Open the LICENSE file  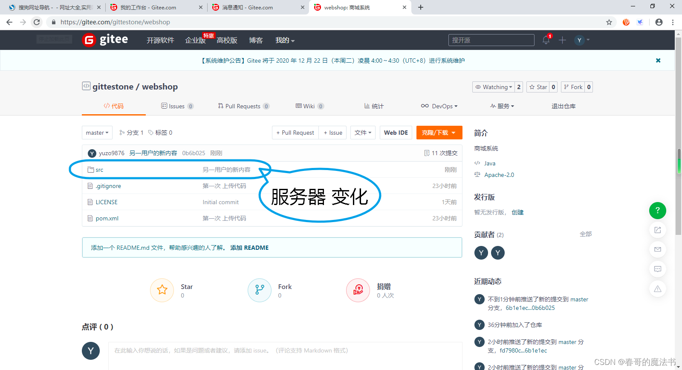(107, 202)
